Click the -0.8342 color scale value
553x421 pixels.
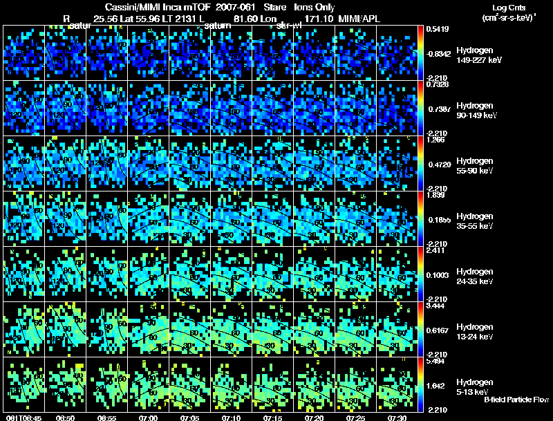(x=438, y=54)
